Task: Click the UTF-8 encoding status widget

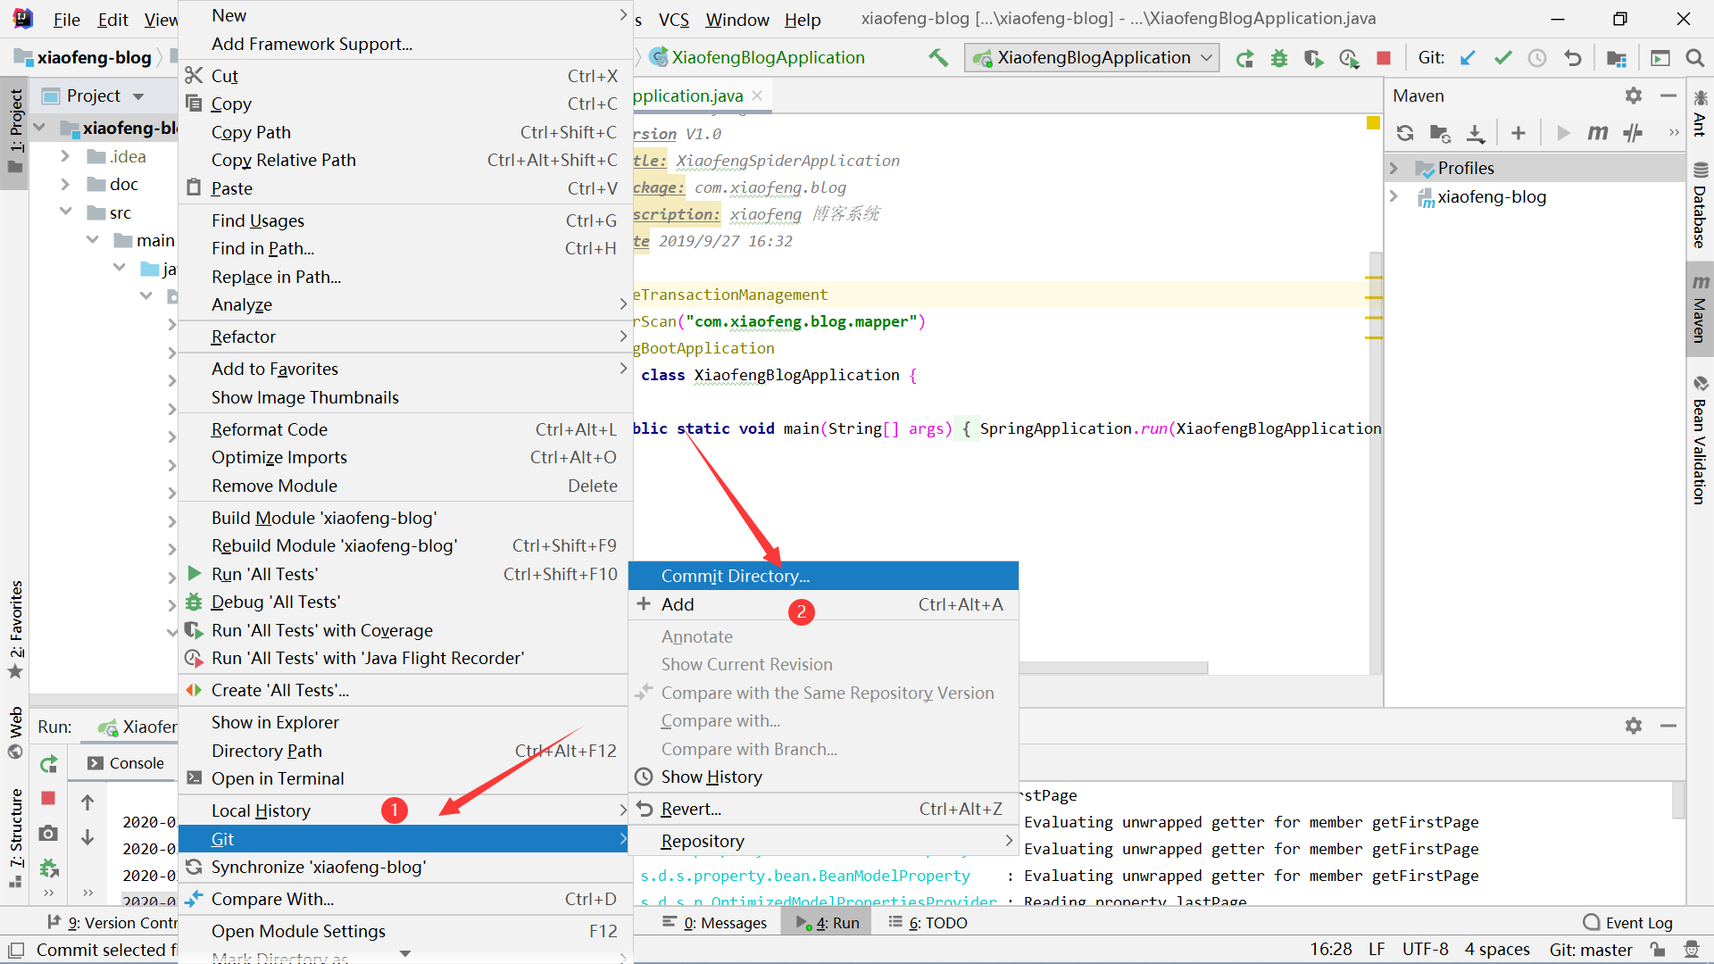Action: 1425,950
